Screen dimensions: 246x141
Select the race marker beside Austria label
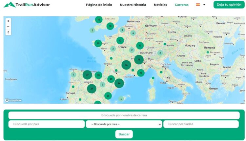coord(165,44)
